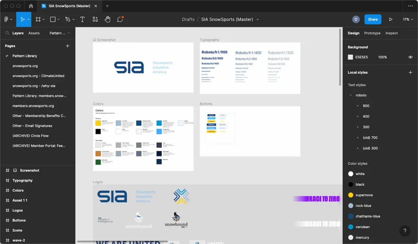Image resolution: width=418 pixels, height=244 pixels.
Task: Select the Text tool
Action: pyautogui.click(x=82, y=19)
